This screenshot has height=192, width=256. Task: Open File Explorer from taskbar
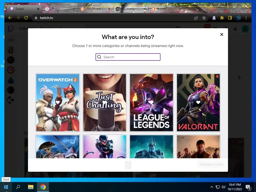click(x=30, y=187)
